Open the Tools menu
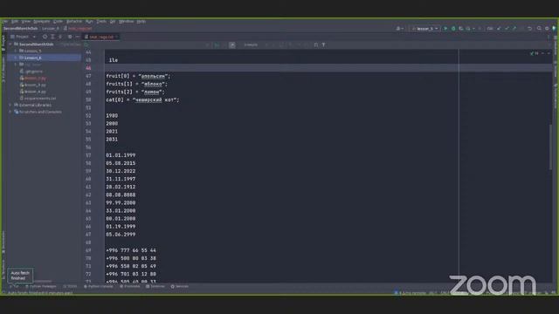The width and height of the screenshot is (559, 314). click(x=101, y=21)
